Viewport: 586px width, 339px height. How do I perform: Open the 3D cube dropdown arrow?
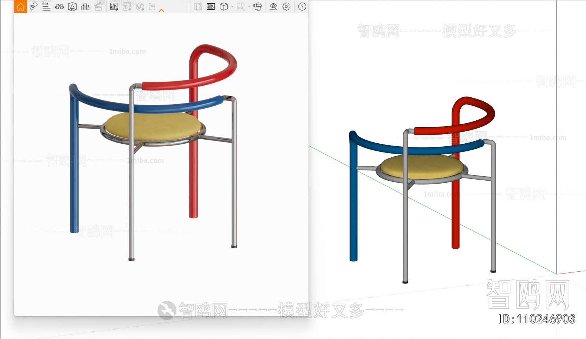(231, 7)
